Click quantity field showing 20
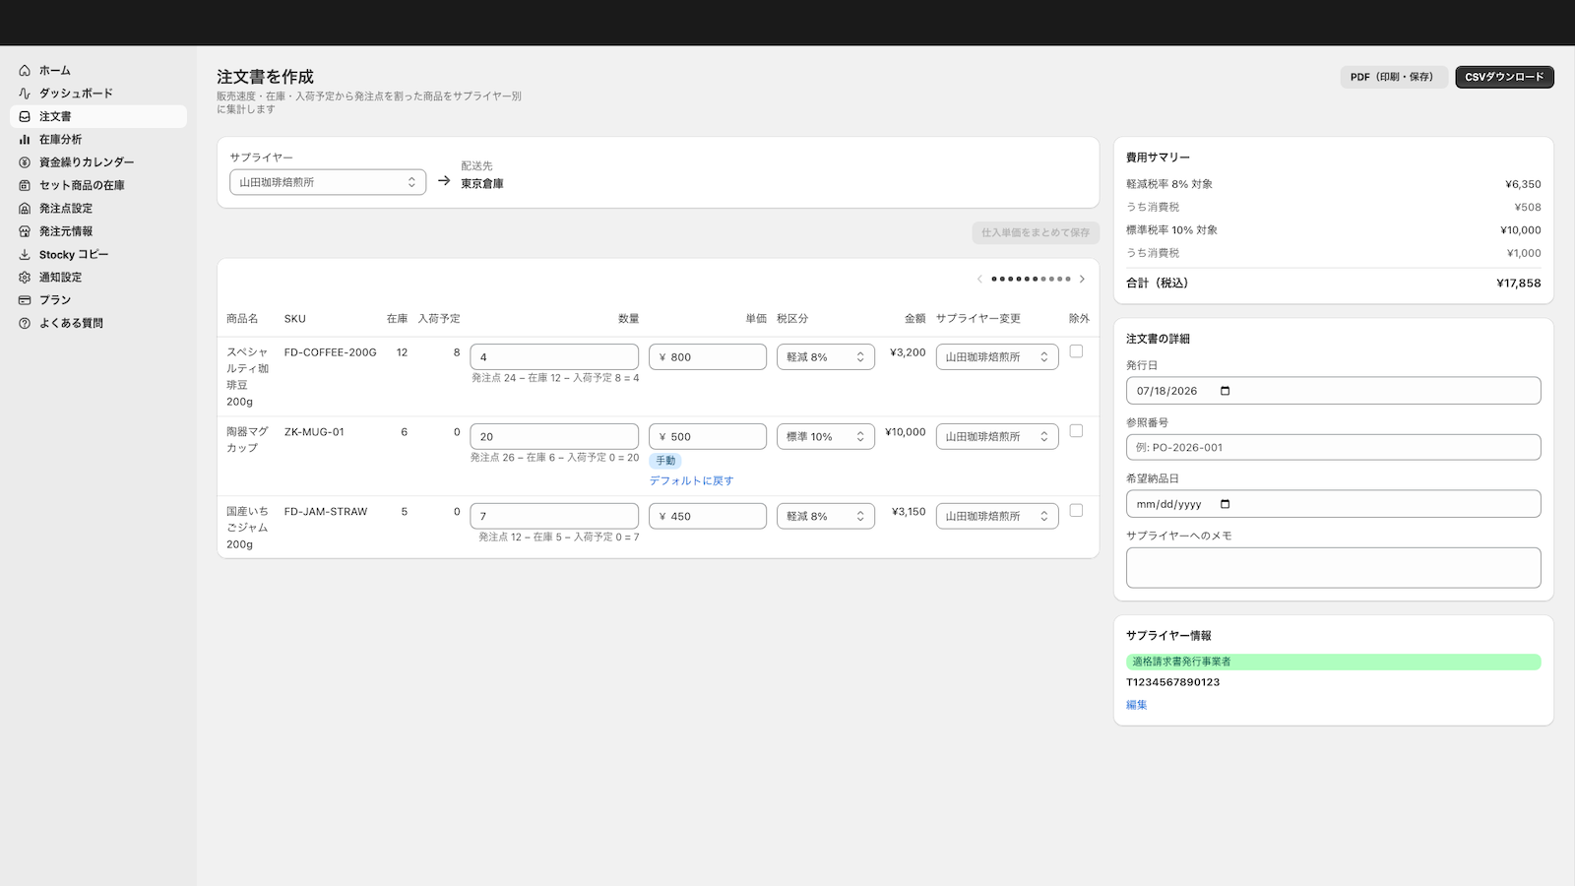The image size is (1575, 886). pos(554,437)
